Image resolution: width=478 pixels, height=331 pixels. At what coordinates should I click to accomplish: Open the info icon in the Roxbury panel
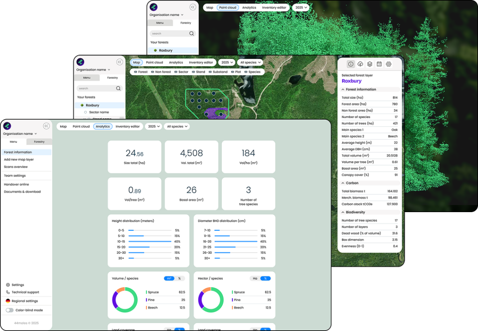coord(351,64)
